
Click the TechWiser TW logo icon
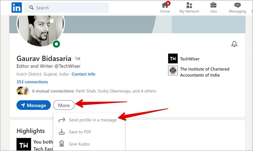click(x=173, y=58)
